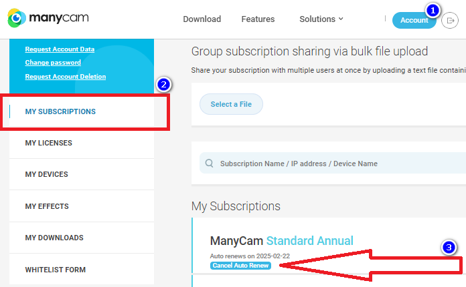Click the Account button

pyautogui.click(x=414, y=20)
